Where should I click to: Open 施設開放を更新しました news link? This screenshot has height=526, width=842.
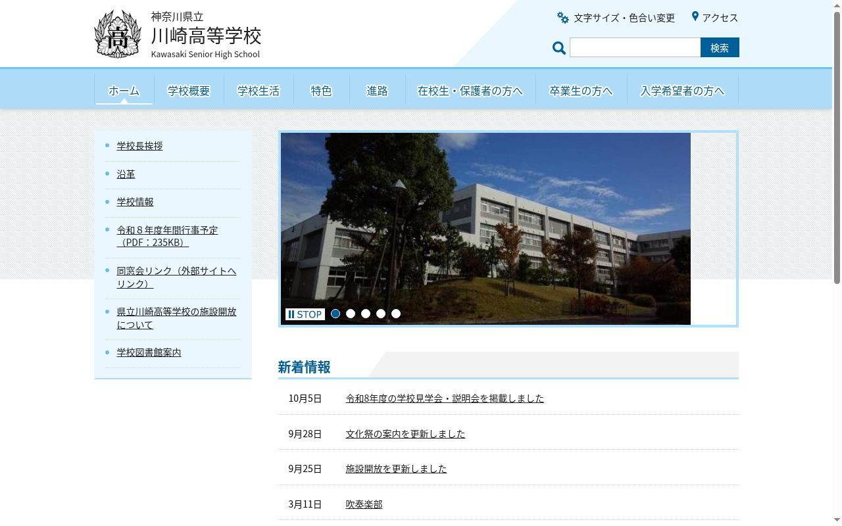click(x=396, y=469)
